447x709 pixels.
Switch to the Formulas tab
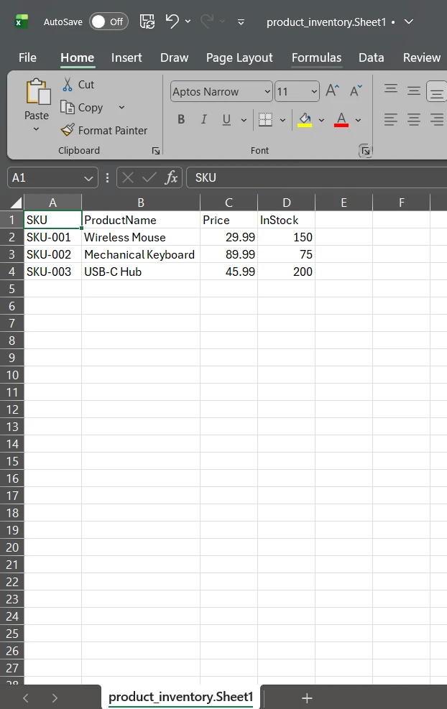(316, 57)
